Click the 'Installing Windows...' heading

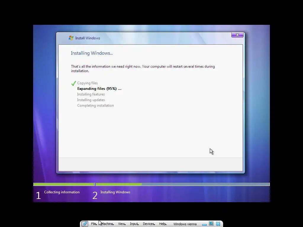[x=92, y=53]
